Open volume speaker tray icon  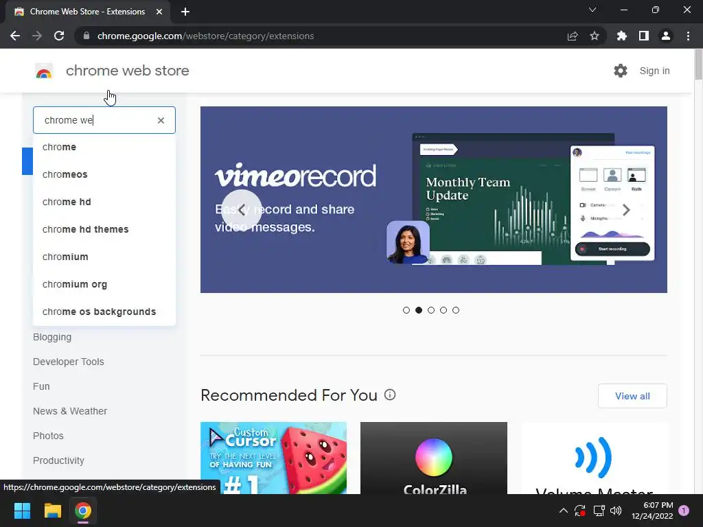click(x=616, y=511)
